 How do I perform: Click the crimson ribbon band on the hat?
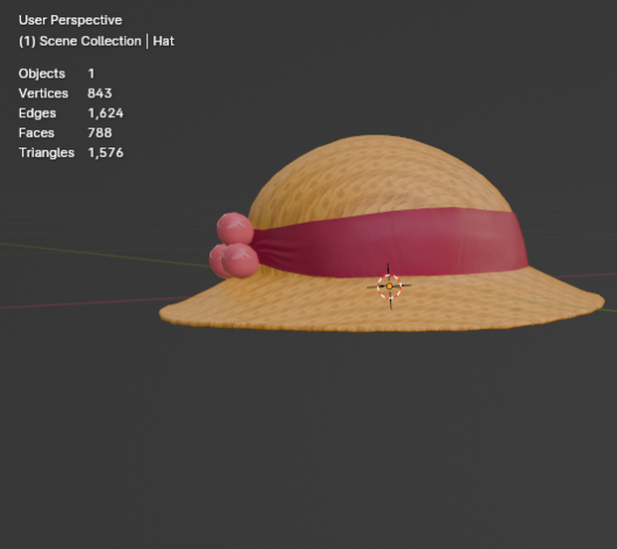pyautogui.click(x=393, y=243)
